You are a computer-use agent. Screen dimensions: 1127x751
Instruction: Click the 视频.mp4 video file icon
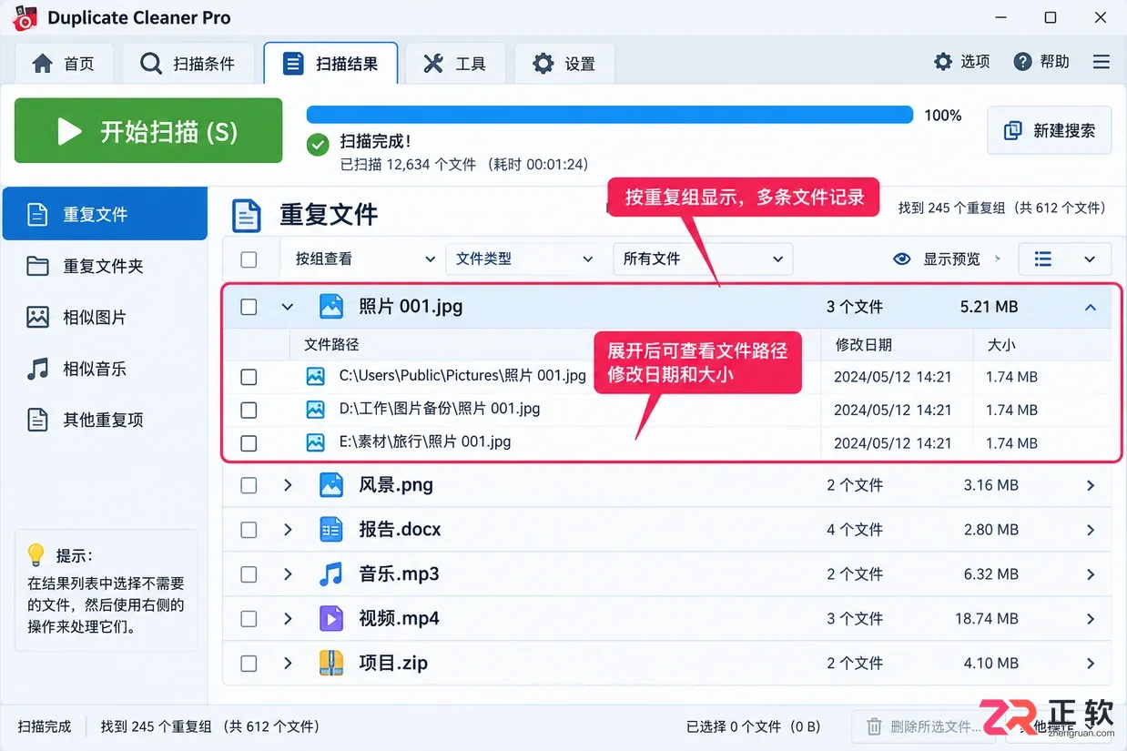tap(331, 618)
